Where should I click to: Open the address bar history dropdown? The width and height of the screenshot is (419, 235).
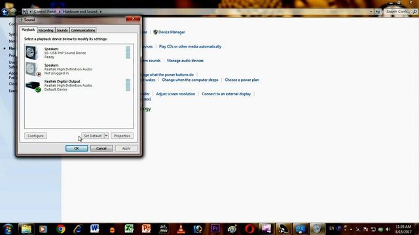coord(371,12)
